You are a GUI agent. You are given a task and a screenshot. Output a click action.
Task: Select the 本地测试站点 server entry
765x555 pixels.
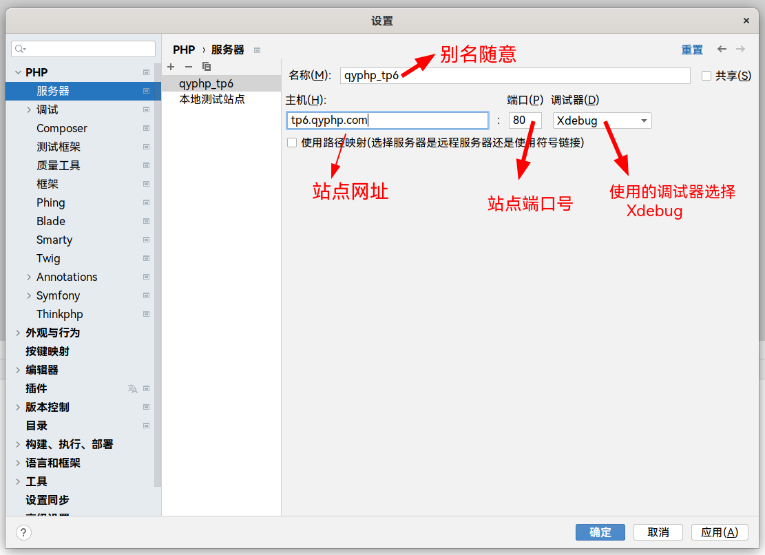[212, 99]
